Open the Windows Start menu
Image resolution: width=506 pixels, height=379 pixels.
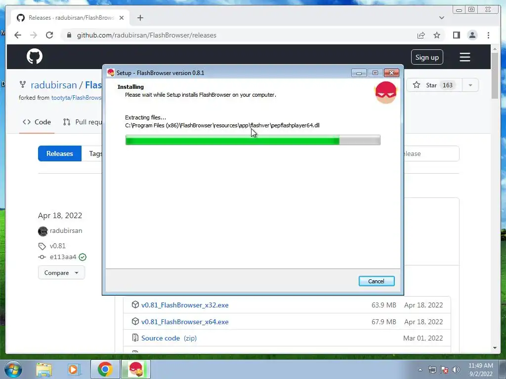pyautogui.click(x=13, y=369)
